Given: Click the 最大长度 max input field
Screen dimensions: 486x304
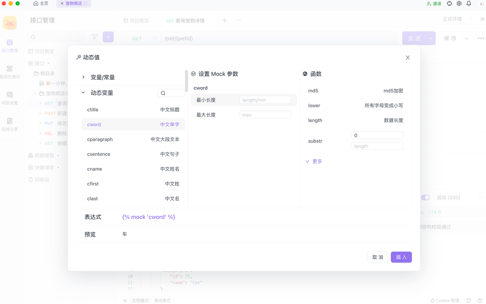Looking at the screenshot, I should (265, 114).
